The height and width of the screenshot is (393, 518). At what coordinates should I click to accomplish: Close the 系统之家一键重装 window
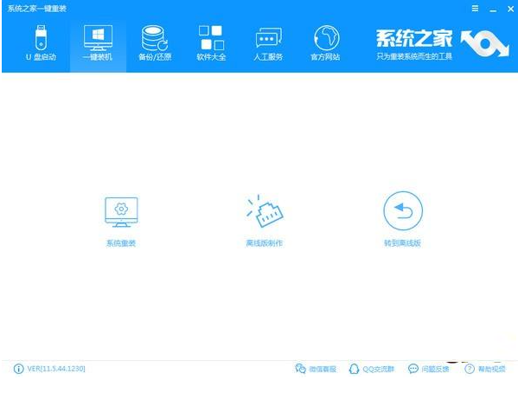click(510, 9)
